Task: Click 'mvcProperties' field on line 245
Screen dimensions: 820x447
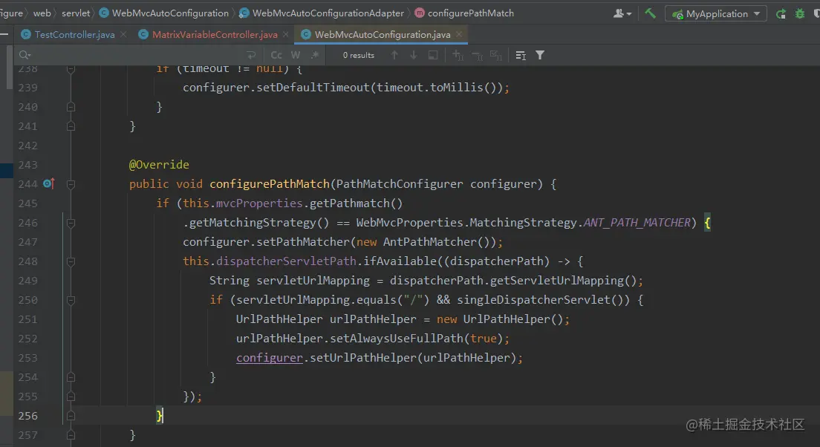Action: pyautogui.click(x=259, y=203)
